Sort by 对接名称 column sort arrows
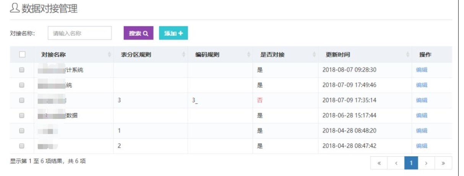Viewport: 464px width, 176px height. pyautogui.click(x=110, y=55)
